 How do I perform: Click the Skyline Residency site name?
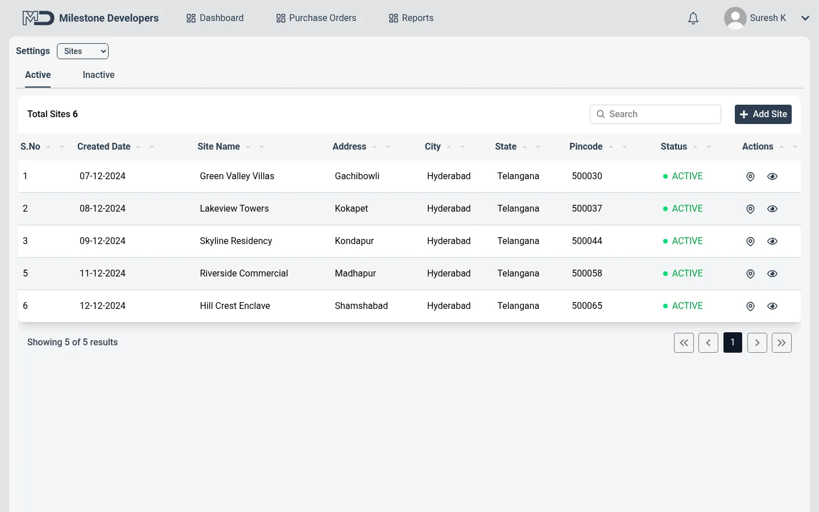click(x=236, y=241)
